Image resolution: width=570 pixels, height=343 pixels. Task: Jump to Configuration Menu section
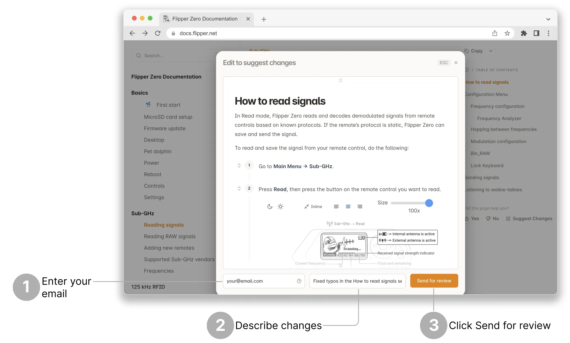486,94
